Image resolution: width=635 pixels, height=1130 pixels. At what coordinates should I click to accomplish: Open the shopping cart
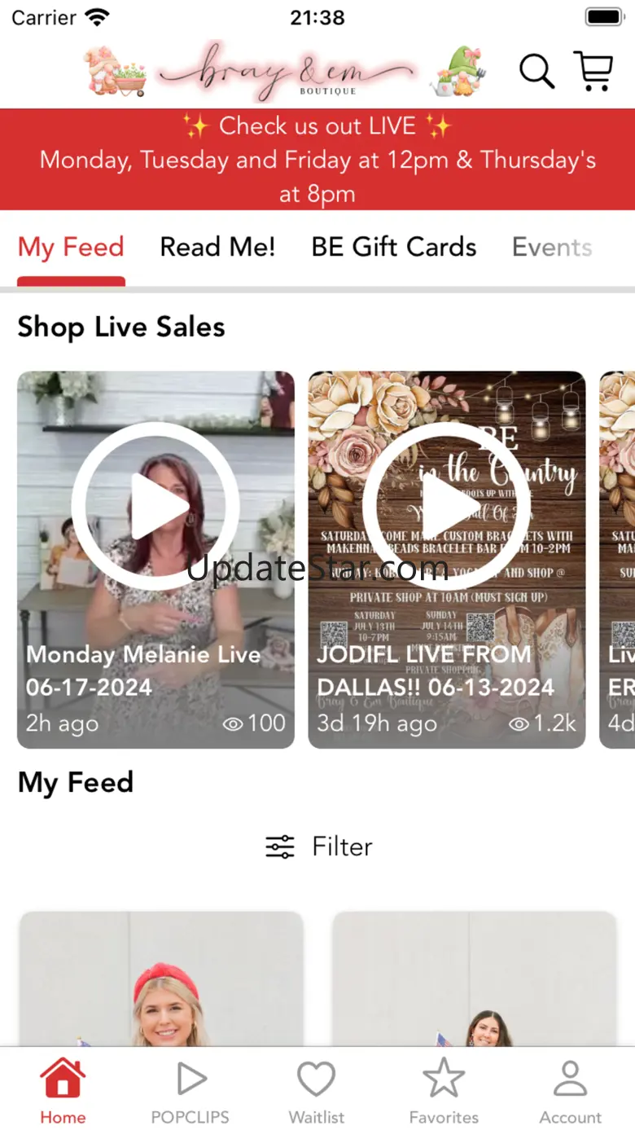[593, 72]
